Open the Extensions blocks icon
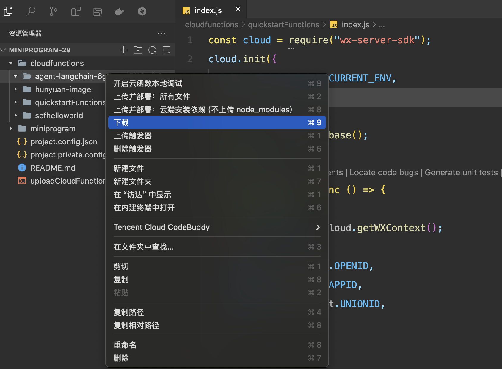 (76, 11)
